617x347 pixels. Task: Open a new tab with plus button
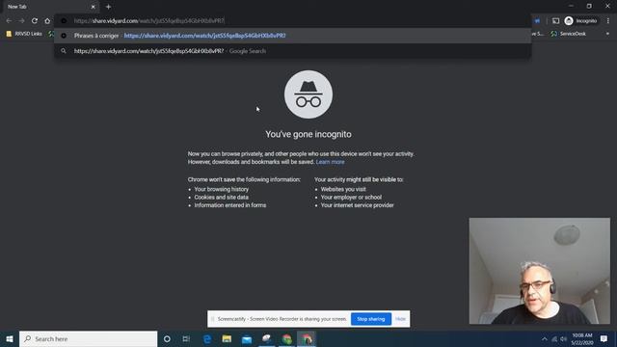point(108,7)
